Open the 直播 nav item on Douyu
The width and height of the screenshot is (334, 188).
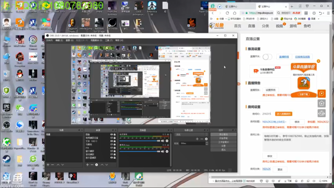(251, 26)
